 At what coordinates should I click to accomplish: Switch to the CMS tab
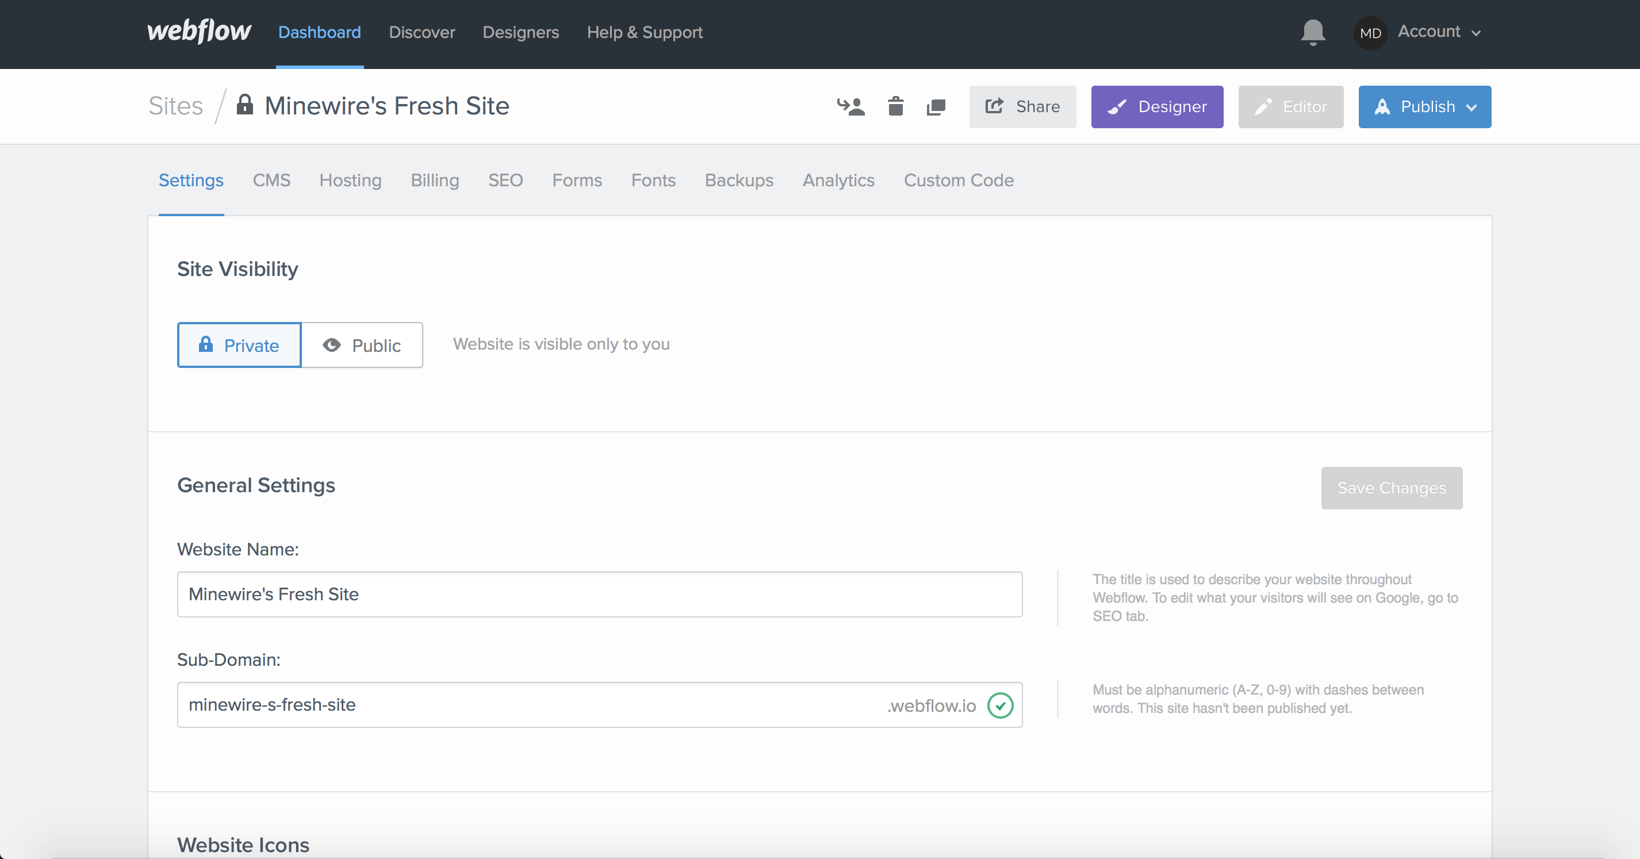[x=271, y=180]
